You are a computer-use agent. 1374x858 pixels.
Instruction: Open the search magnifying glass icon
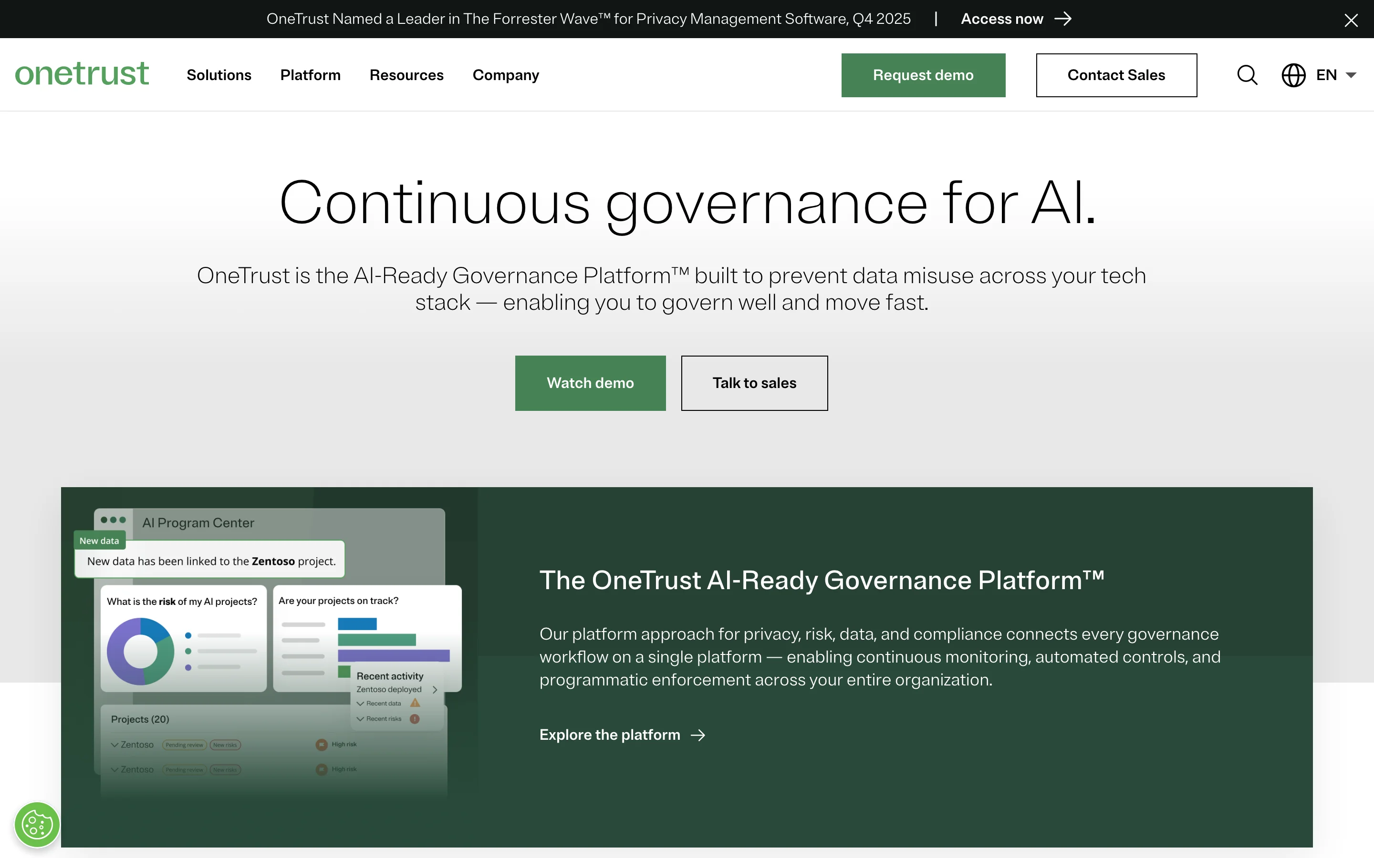tap(1247, 75)
